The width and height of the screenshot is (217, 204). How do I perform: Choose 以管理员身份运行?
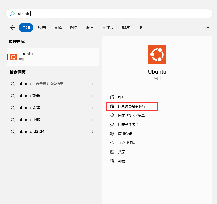click(x=132, y=106)
